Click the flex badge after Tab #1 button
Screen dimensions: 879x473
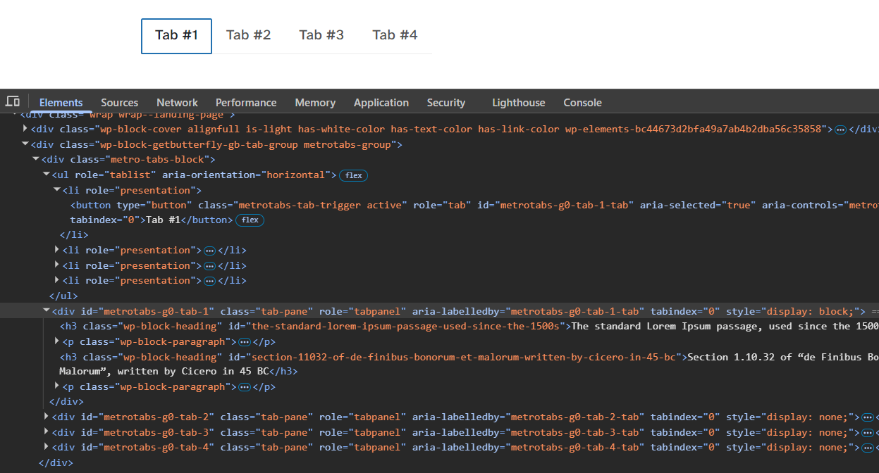tap(250, 220)
